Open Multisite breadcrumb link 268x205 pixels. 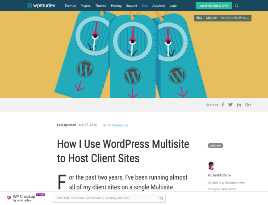point(211,18)
